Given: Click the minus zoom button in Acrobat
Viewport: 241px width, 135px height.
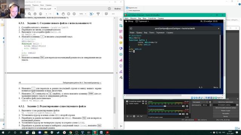Looking at the screenshot, I should (x=69, y=14).
